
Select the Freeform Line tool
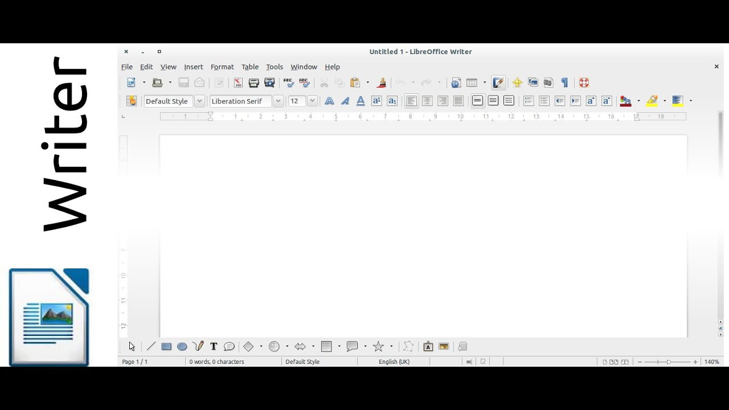[x=198, y=346]
